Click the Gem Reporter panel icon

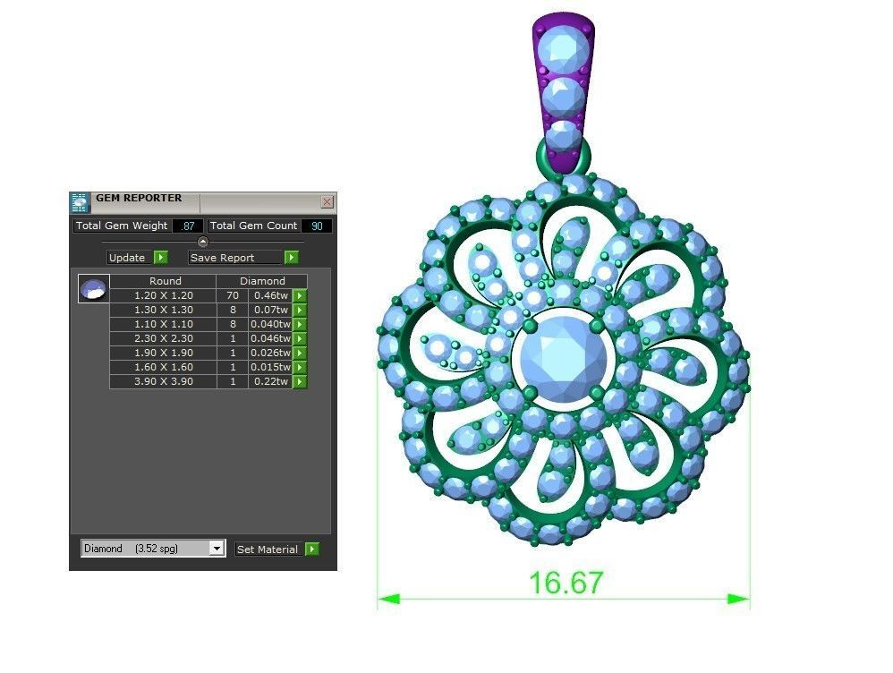pyautogui.click(x=80, y=203)
